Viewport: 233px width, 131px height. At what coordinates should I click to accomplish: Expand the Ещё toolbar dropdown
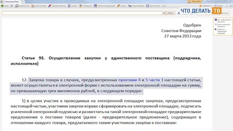(x=164, y=6)
